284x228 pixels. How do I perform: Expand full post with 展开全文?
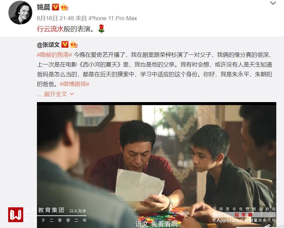55,94
